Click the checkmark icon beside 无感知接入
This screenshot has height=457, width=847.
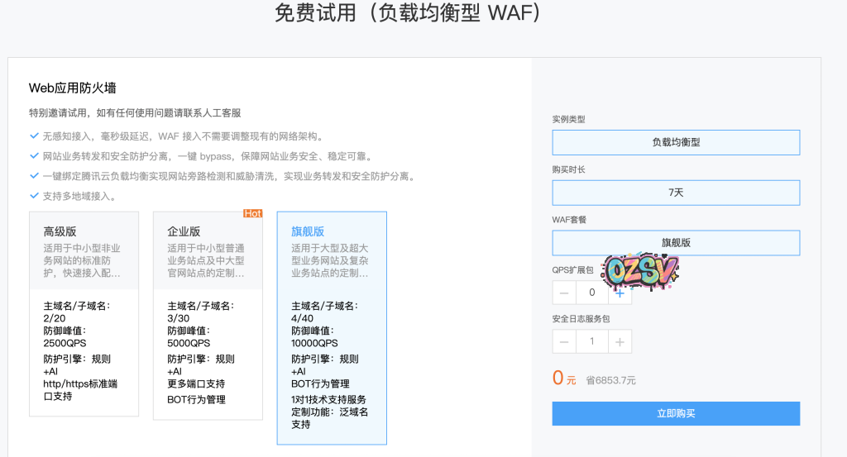(x=34, y=136)
